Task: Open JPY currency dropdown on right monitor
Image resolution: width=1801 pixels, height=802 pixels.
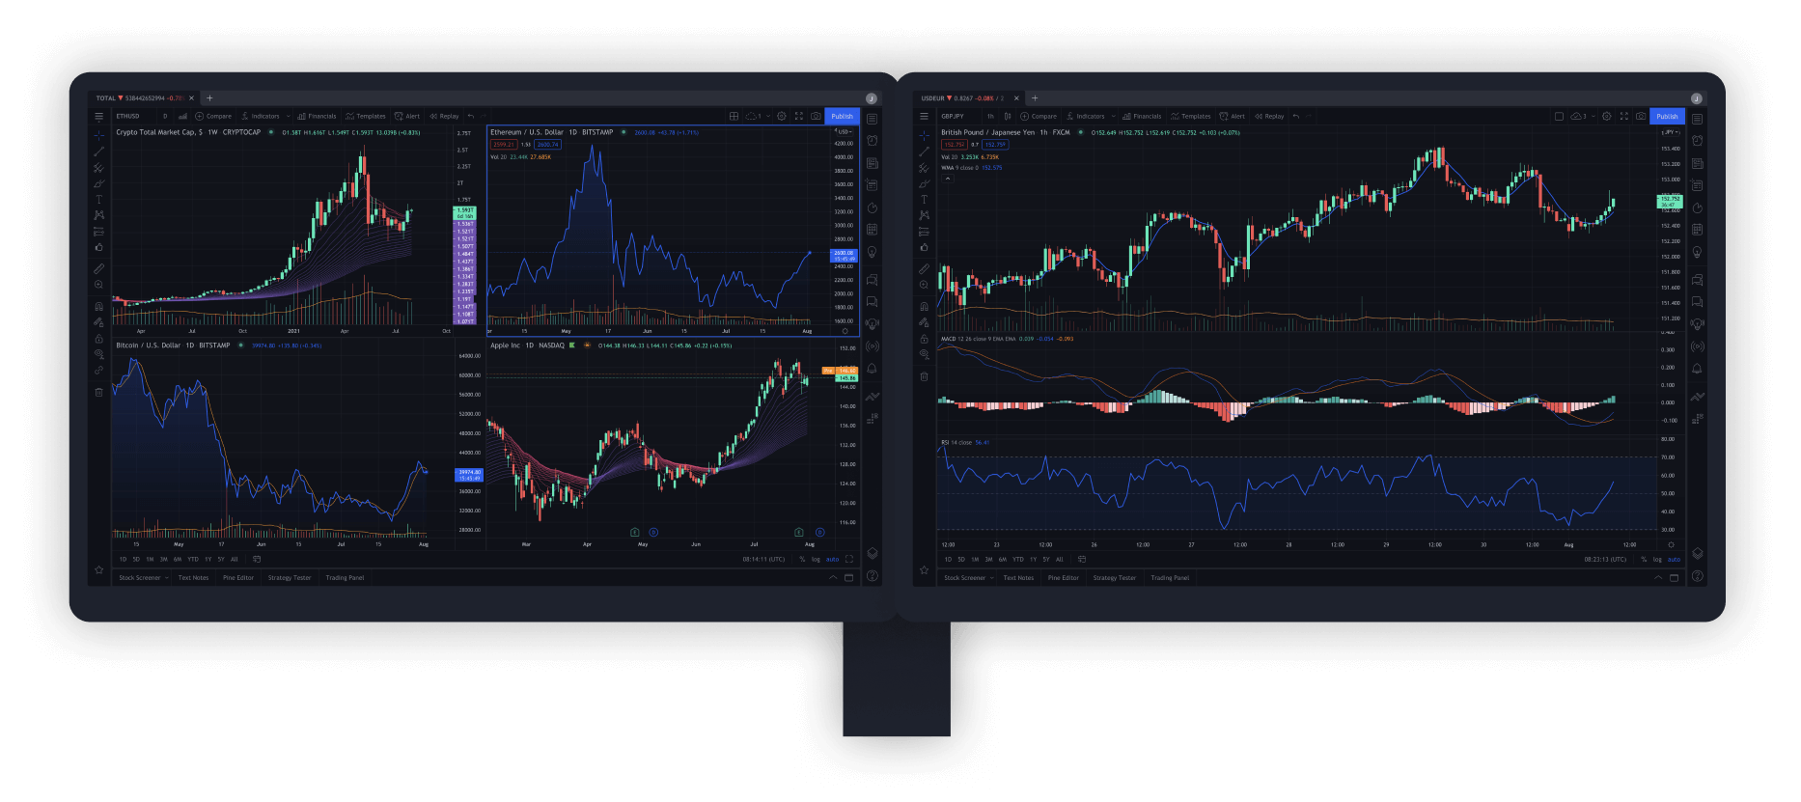Action: point(1671,132)
